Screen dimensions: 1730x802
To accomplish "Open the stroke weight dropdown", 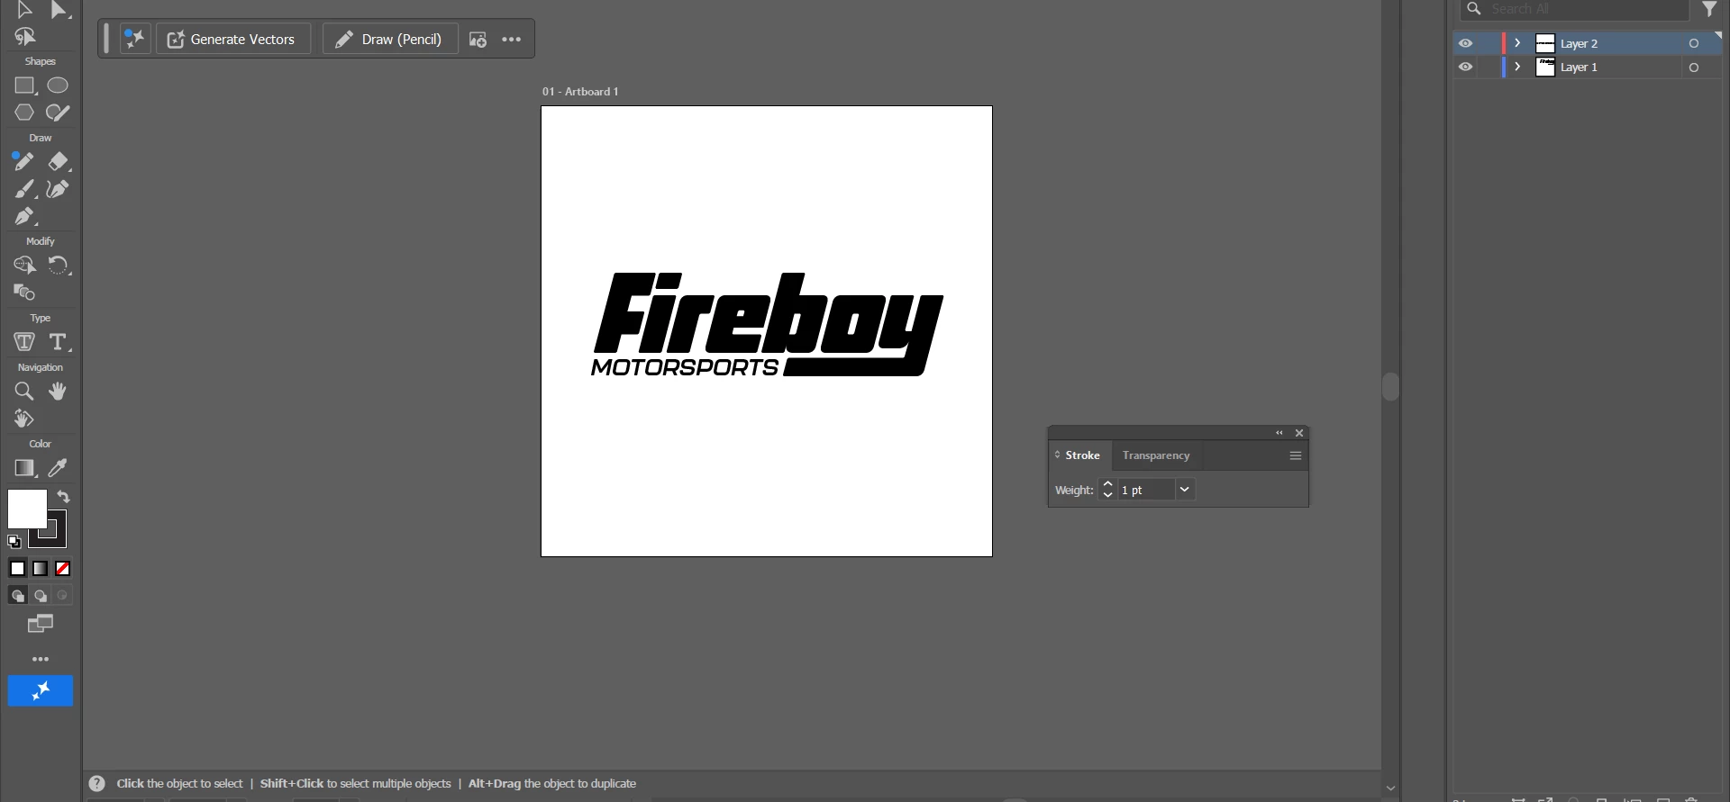I will point(1185,490).
